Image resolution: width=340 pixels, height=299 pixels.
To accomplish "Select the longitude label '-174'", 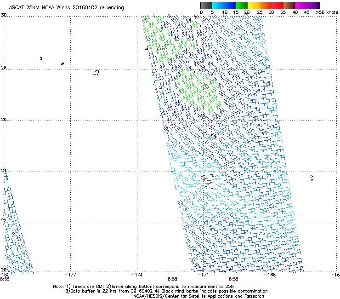I will [137, 275].
